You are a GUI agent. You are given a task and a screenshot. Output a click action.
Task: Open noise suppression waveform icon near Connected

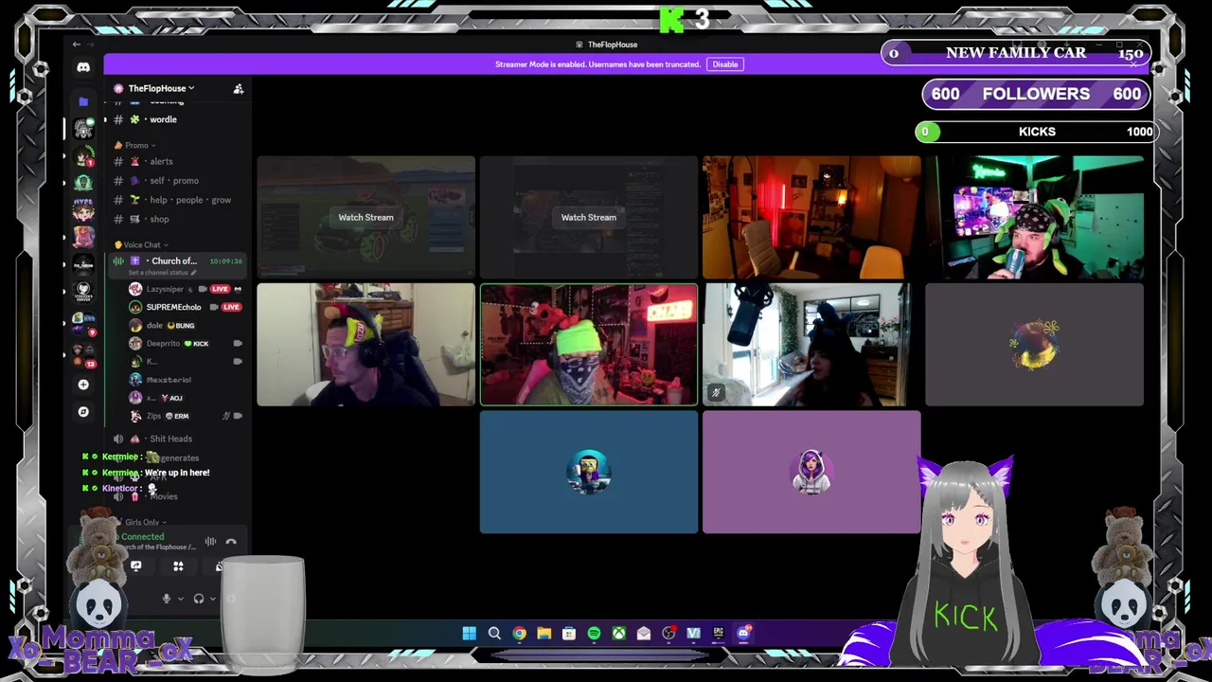point(210,542)
